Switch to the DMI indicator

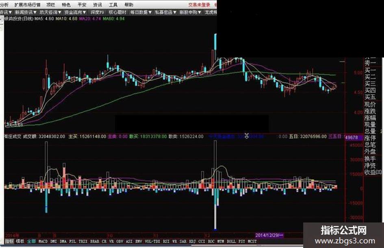pos(53,241)
